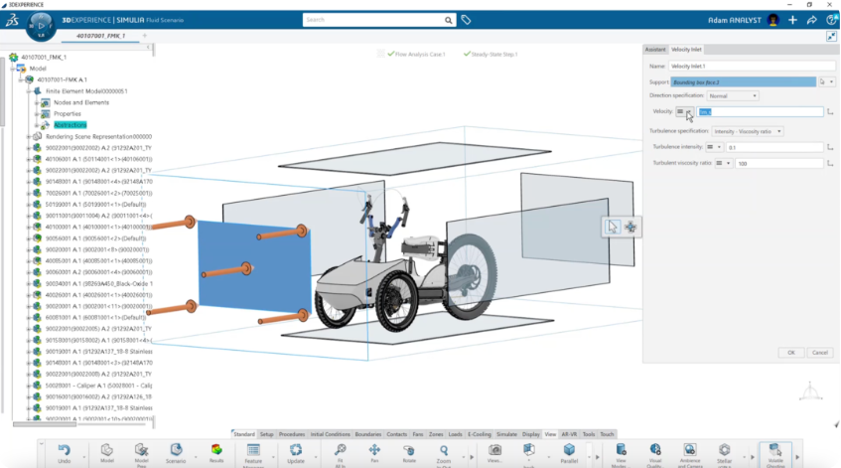Show more toolbar items with right arrow

797,457
